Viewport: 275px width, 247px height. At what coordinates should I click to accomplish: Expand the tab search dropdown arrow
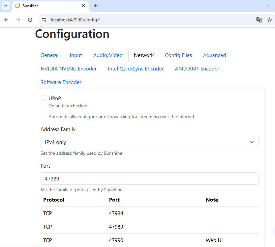[x=6, y=6]
